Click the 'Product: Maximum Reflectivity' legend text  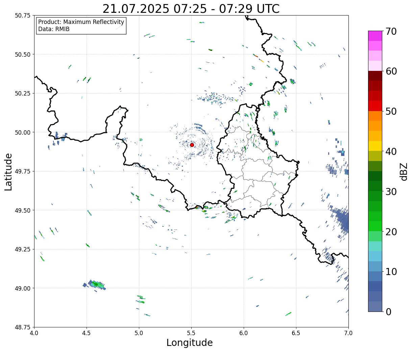pyautogui.click(x=81, y=22)
